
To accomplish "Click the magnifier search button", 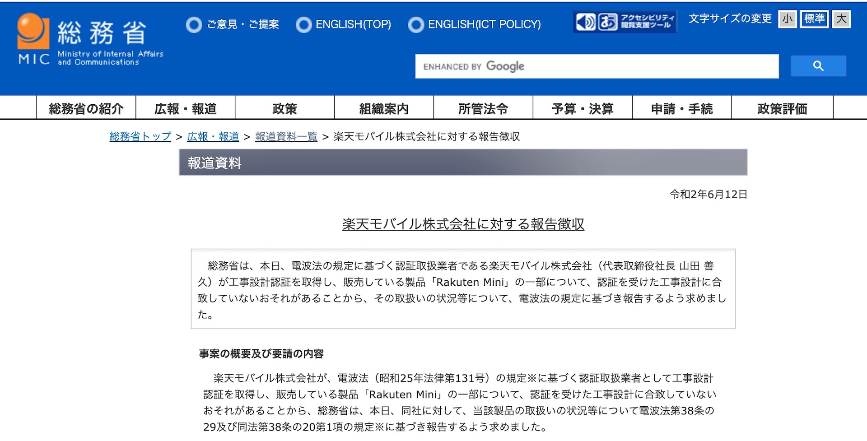I will coord(818,66).
